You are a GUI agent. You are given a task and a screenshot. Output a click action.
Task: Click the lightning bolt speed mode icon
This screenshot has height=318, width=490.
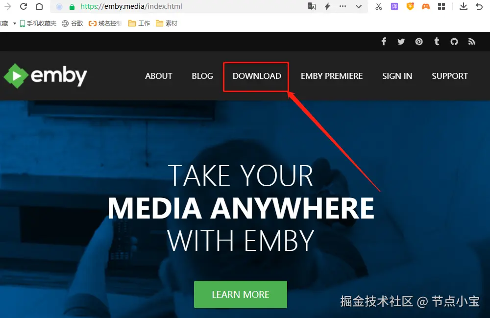(327, 6)
